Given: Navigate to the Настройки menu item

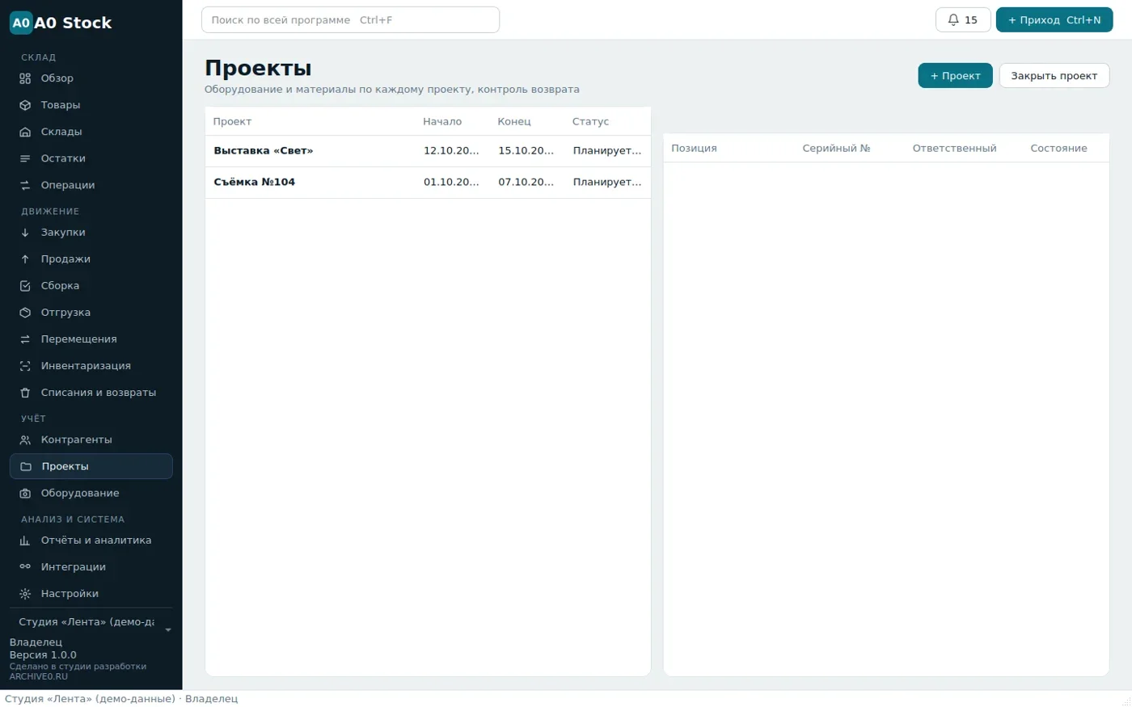Looking at the screenshot, I should click(91, 594).
